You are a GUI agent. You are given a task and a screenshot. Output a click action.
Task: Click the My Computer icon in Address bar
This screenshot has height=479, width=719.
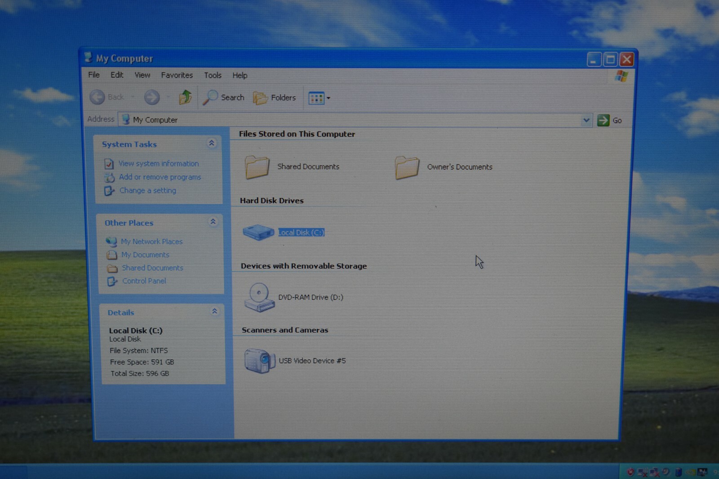click(126, 119)
